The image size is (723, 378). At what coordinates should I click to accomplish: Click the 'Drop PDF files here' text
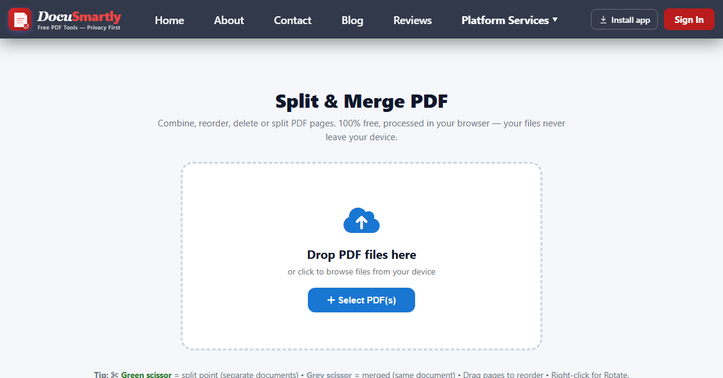361,255
